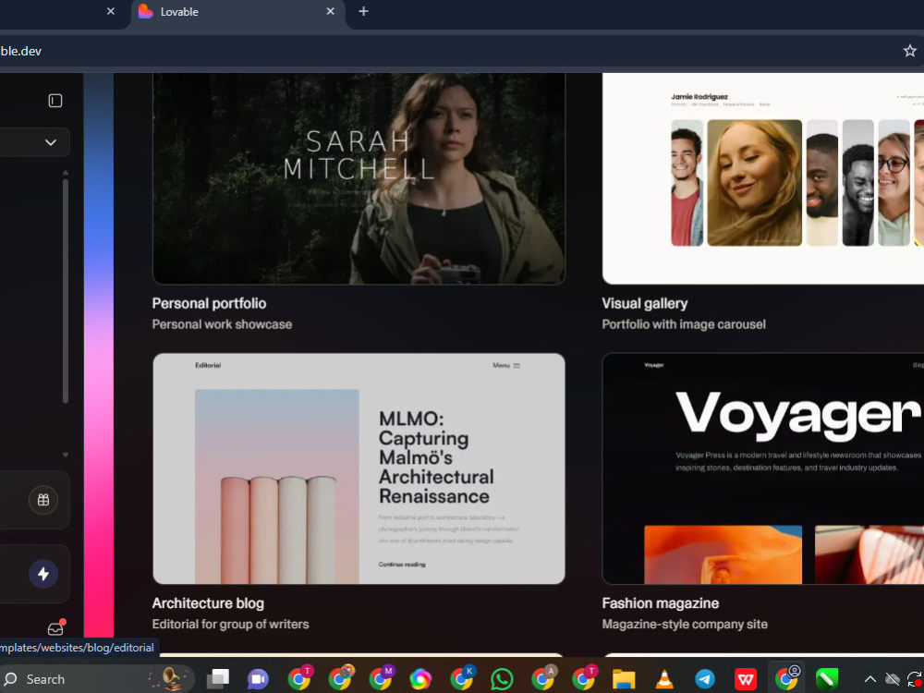Click the Menu button in Editorial preview

(506, 365)
